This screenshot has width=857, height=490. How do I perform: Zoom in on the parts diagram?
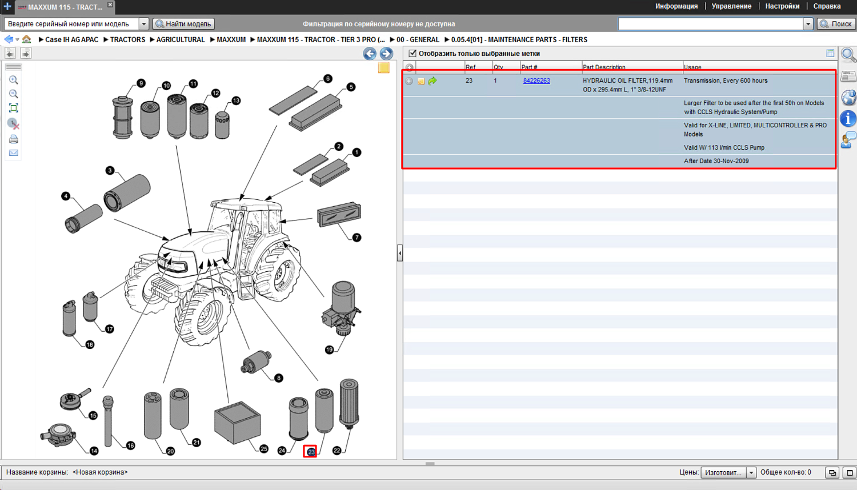(x=13, y=80)
